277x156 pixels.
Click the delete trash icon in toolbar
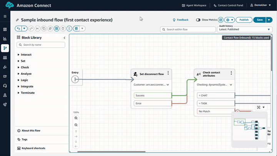(x=63, y=29)
